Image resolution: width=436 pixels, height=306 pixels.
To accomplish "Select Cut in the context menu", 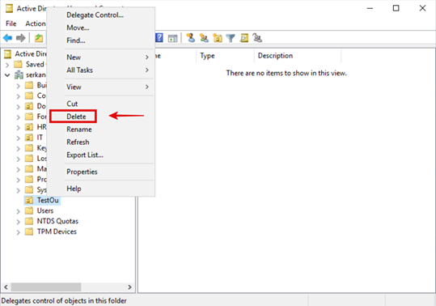I will click(101, 104).
